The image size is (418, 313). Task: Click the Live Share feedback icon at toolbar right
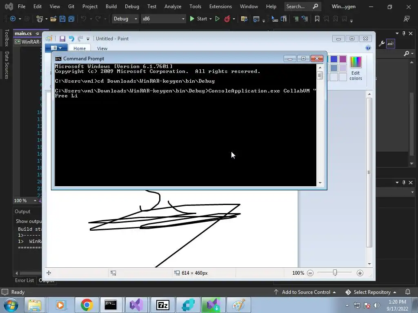click(407, 19)
